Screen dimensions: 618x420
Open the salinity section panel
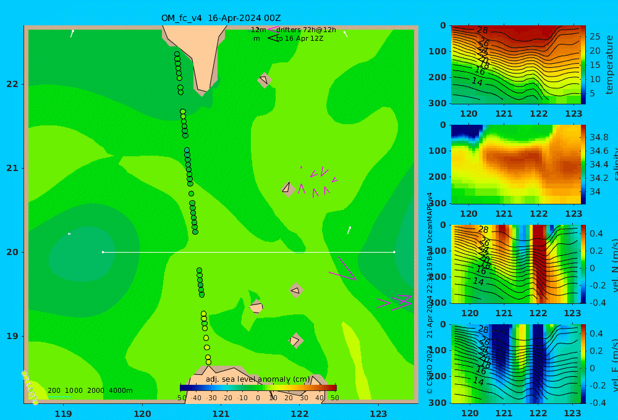pos(515,164)
